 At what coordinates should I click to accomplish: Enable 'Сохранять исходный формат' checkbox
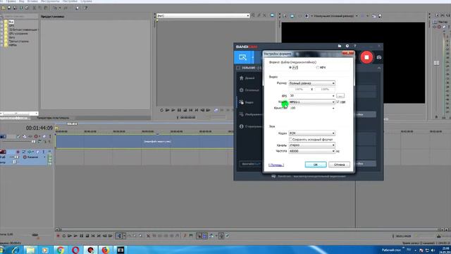[290, 139]
